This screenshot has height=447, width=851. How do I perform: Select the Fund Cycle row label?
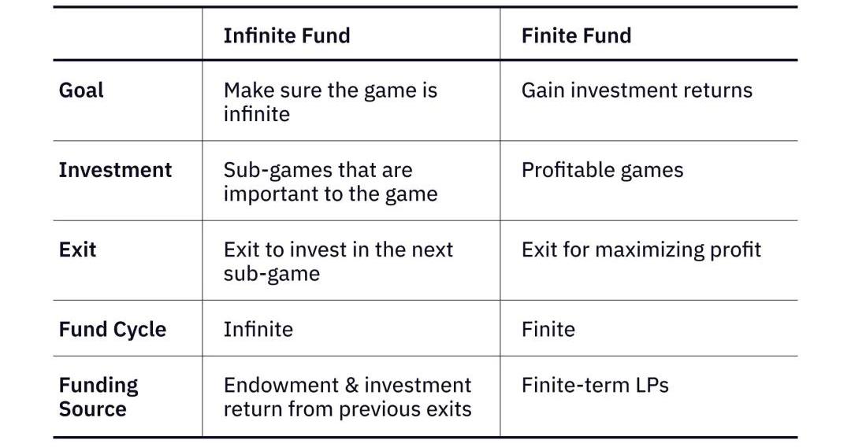tap(112, 329)
